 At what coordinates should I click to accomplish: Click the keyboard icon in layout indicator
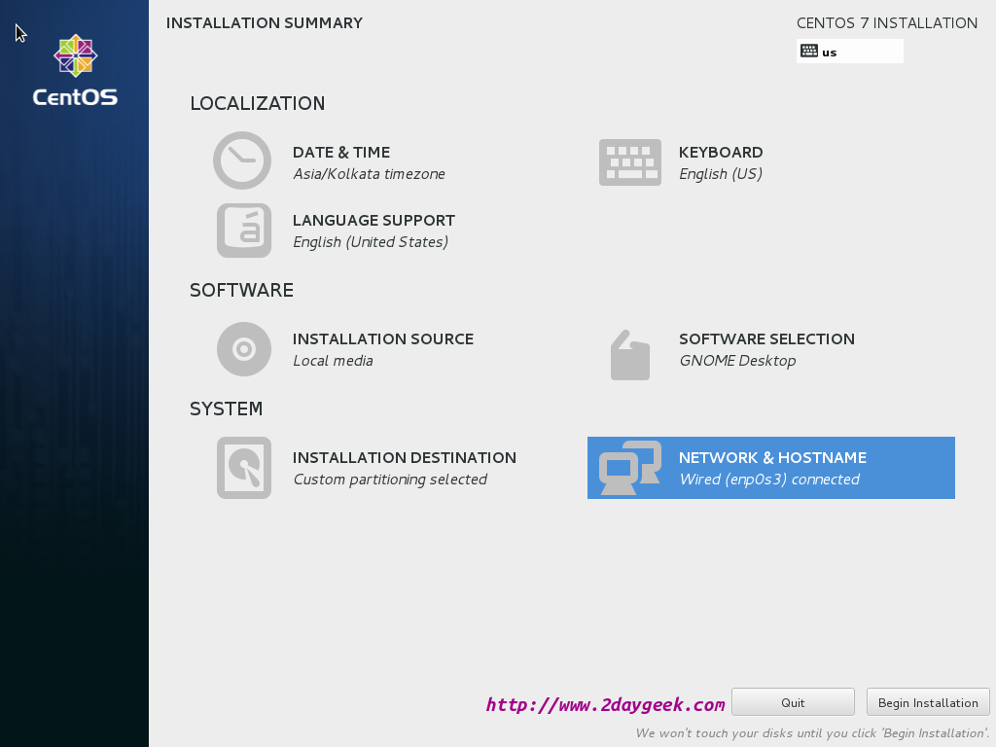point(809,51)
